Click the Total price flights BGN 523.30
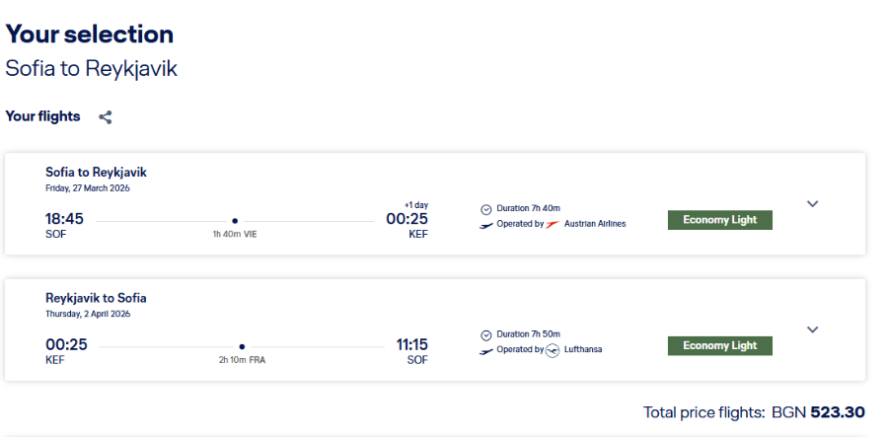The width and height of the screenshot is (888, 437). click(x=754, y=412)
